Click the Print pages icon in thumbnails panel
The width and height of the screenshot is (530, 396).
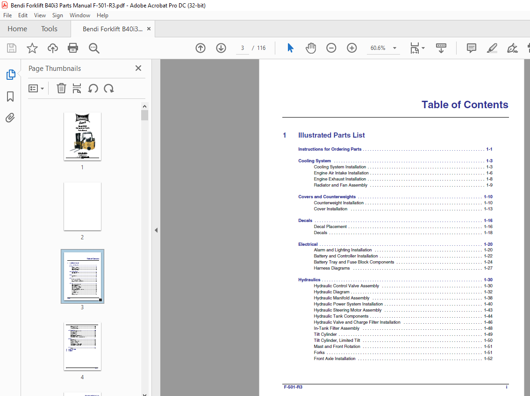pyautogui.click(x=77, y=88)
